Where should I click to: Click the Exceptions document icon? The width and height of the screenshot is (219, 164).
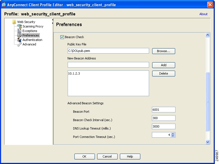pos(19,31)
